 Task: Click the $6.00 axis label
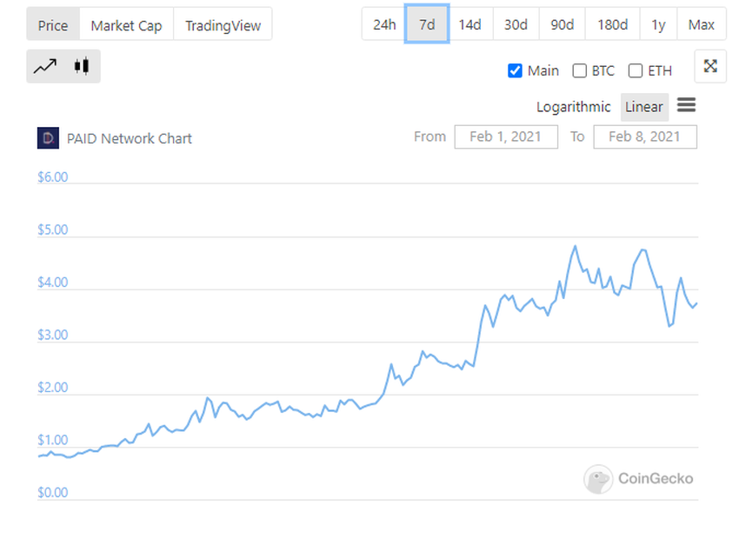click(53, 177)
